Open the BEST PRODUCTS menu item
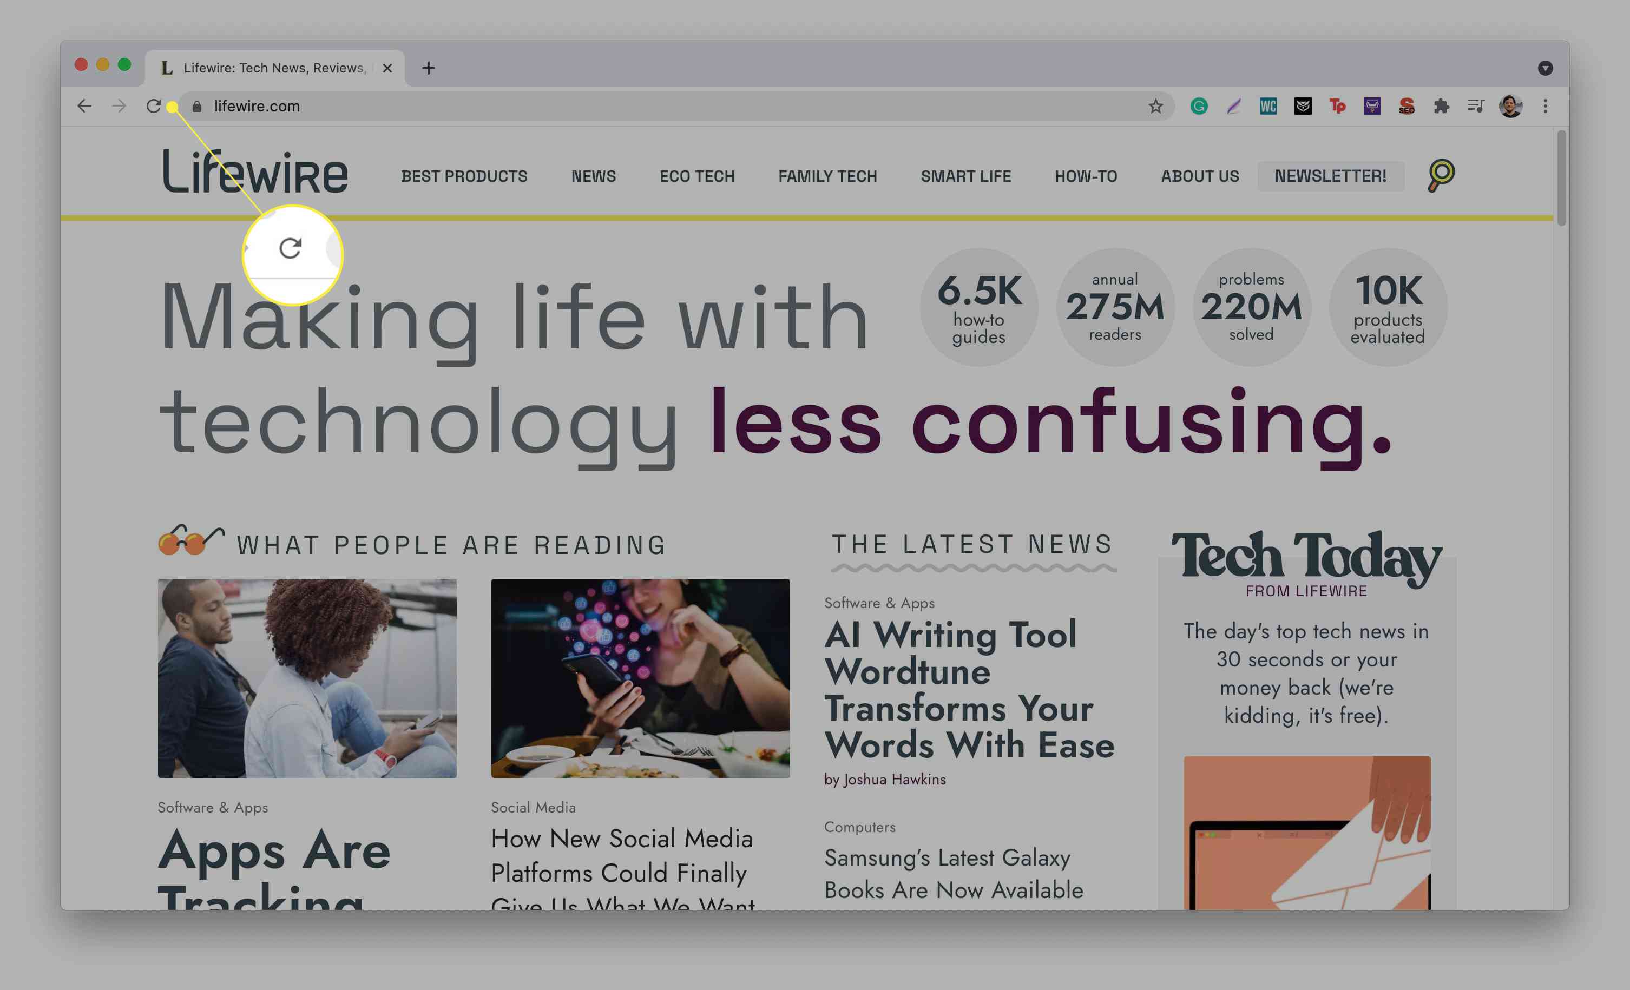The image size is (1630, 990). point(463,176)
